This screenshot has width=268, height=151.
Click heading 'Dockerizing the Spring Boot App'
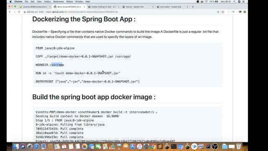pos(84,19)
